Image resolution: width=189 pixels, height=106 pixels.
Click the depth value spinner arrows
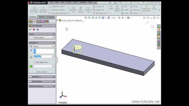click(53, 56)
